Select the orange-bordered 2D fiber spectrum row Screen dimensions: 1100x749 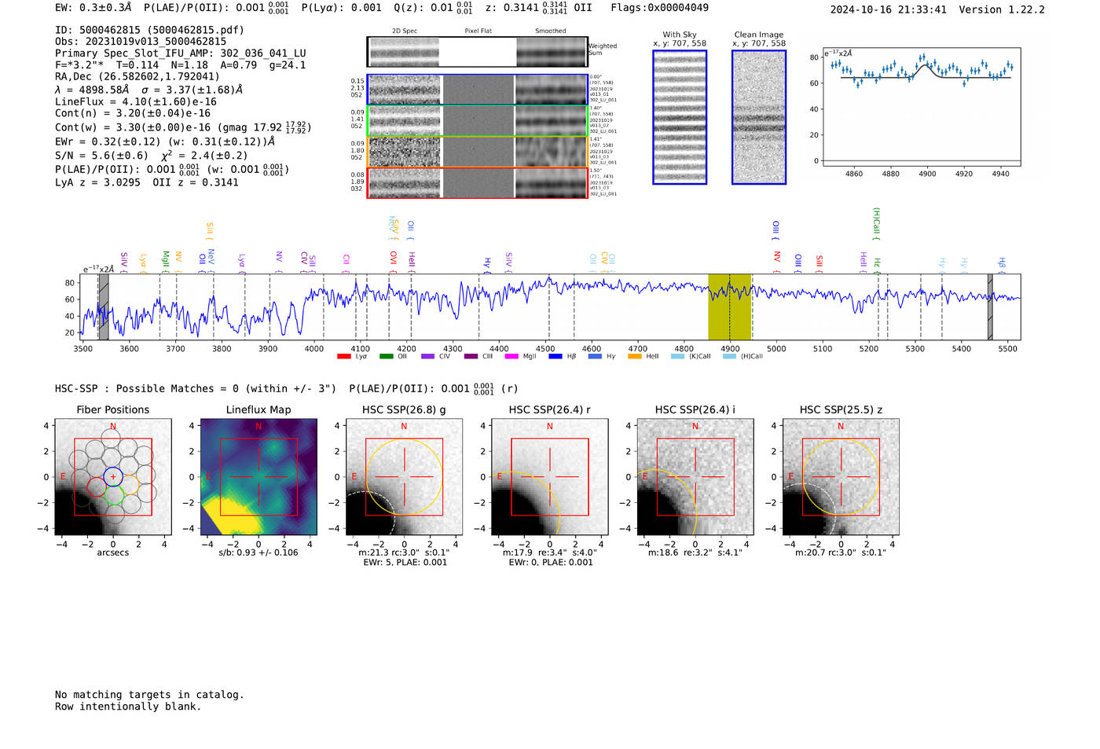(477, 152)
